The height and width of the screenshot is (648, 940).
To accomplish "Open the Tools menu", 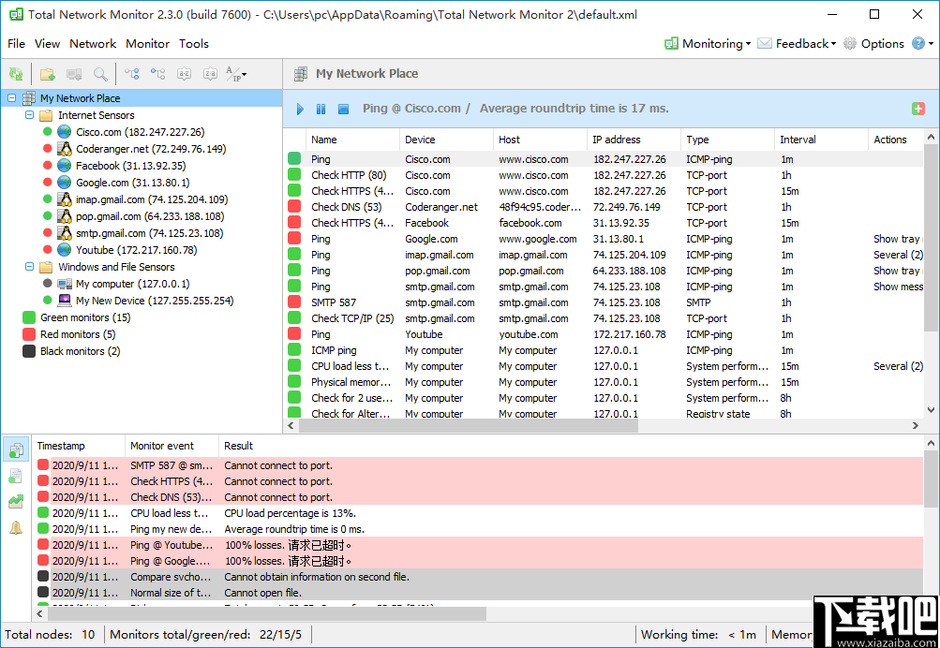I will point(194,43).
